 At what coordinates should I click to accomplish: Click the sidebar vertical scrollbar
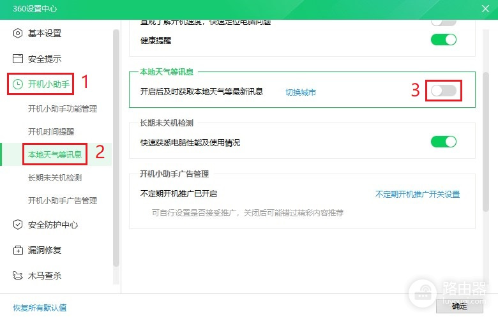[x=116, y=147]
